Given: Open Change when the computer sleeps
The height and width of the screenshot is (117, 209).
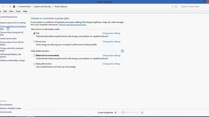Looking at the screenshot, I should coord(12,49).
